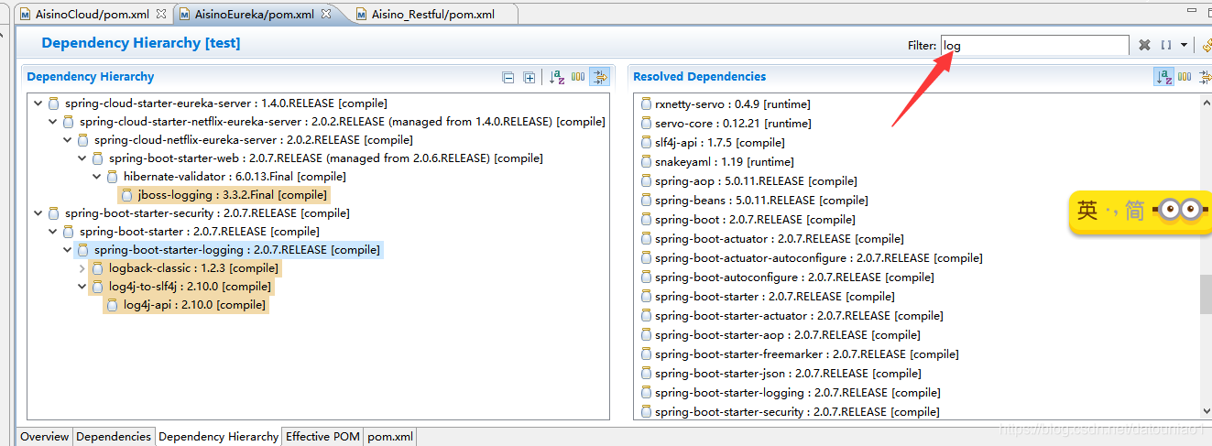The image size is (1212, 446).
Task: Sort Resolved Dependencies alphabetically
Action: click(1163, 77)
